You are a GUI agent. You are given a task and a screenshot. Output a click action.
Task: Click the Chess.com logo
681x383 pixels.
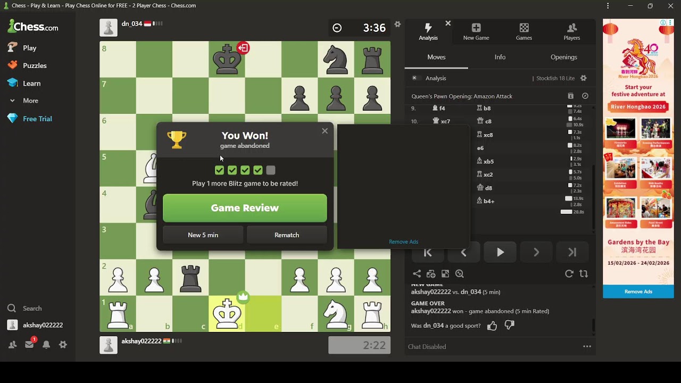33,27
